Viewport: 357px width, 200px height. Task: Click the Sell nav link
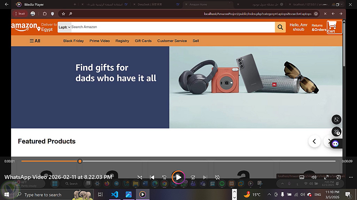click(196, 41)
